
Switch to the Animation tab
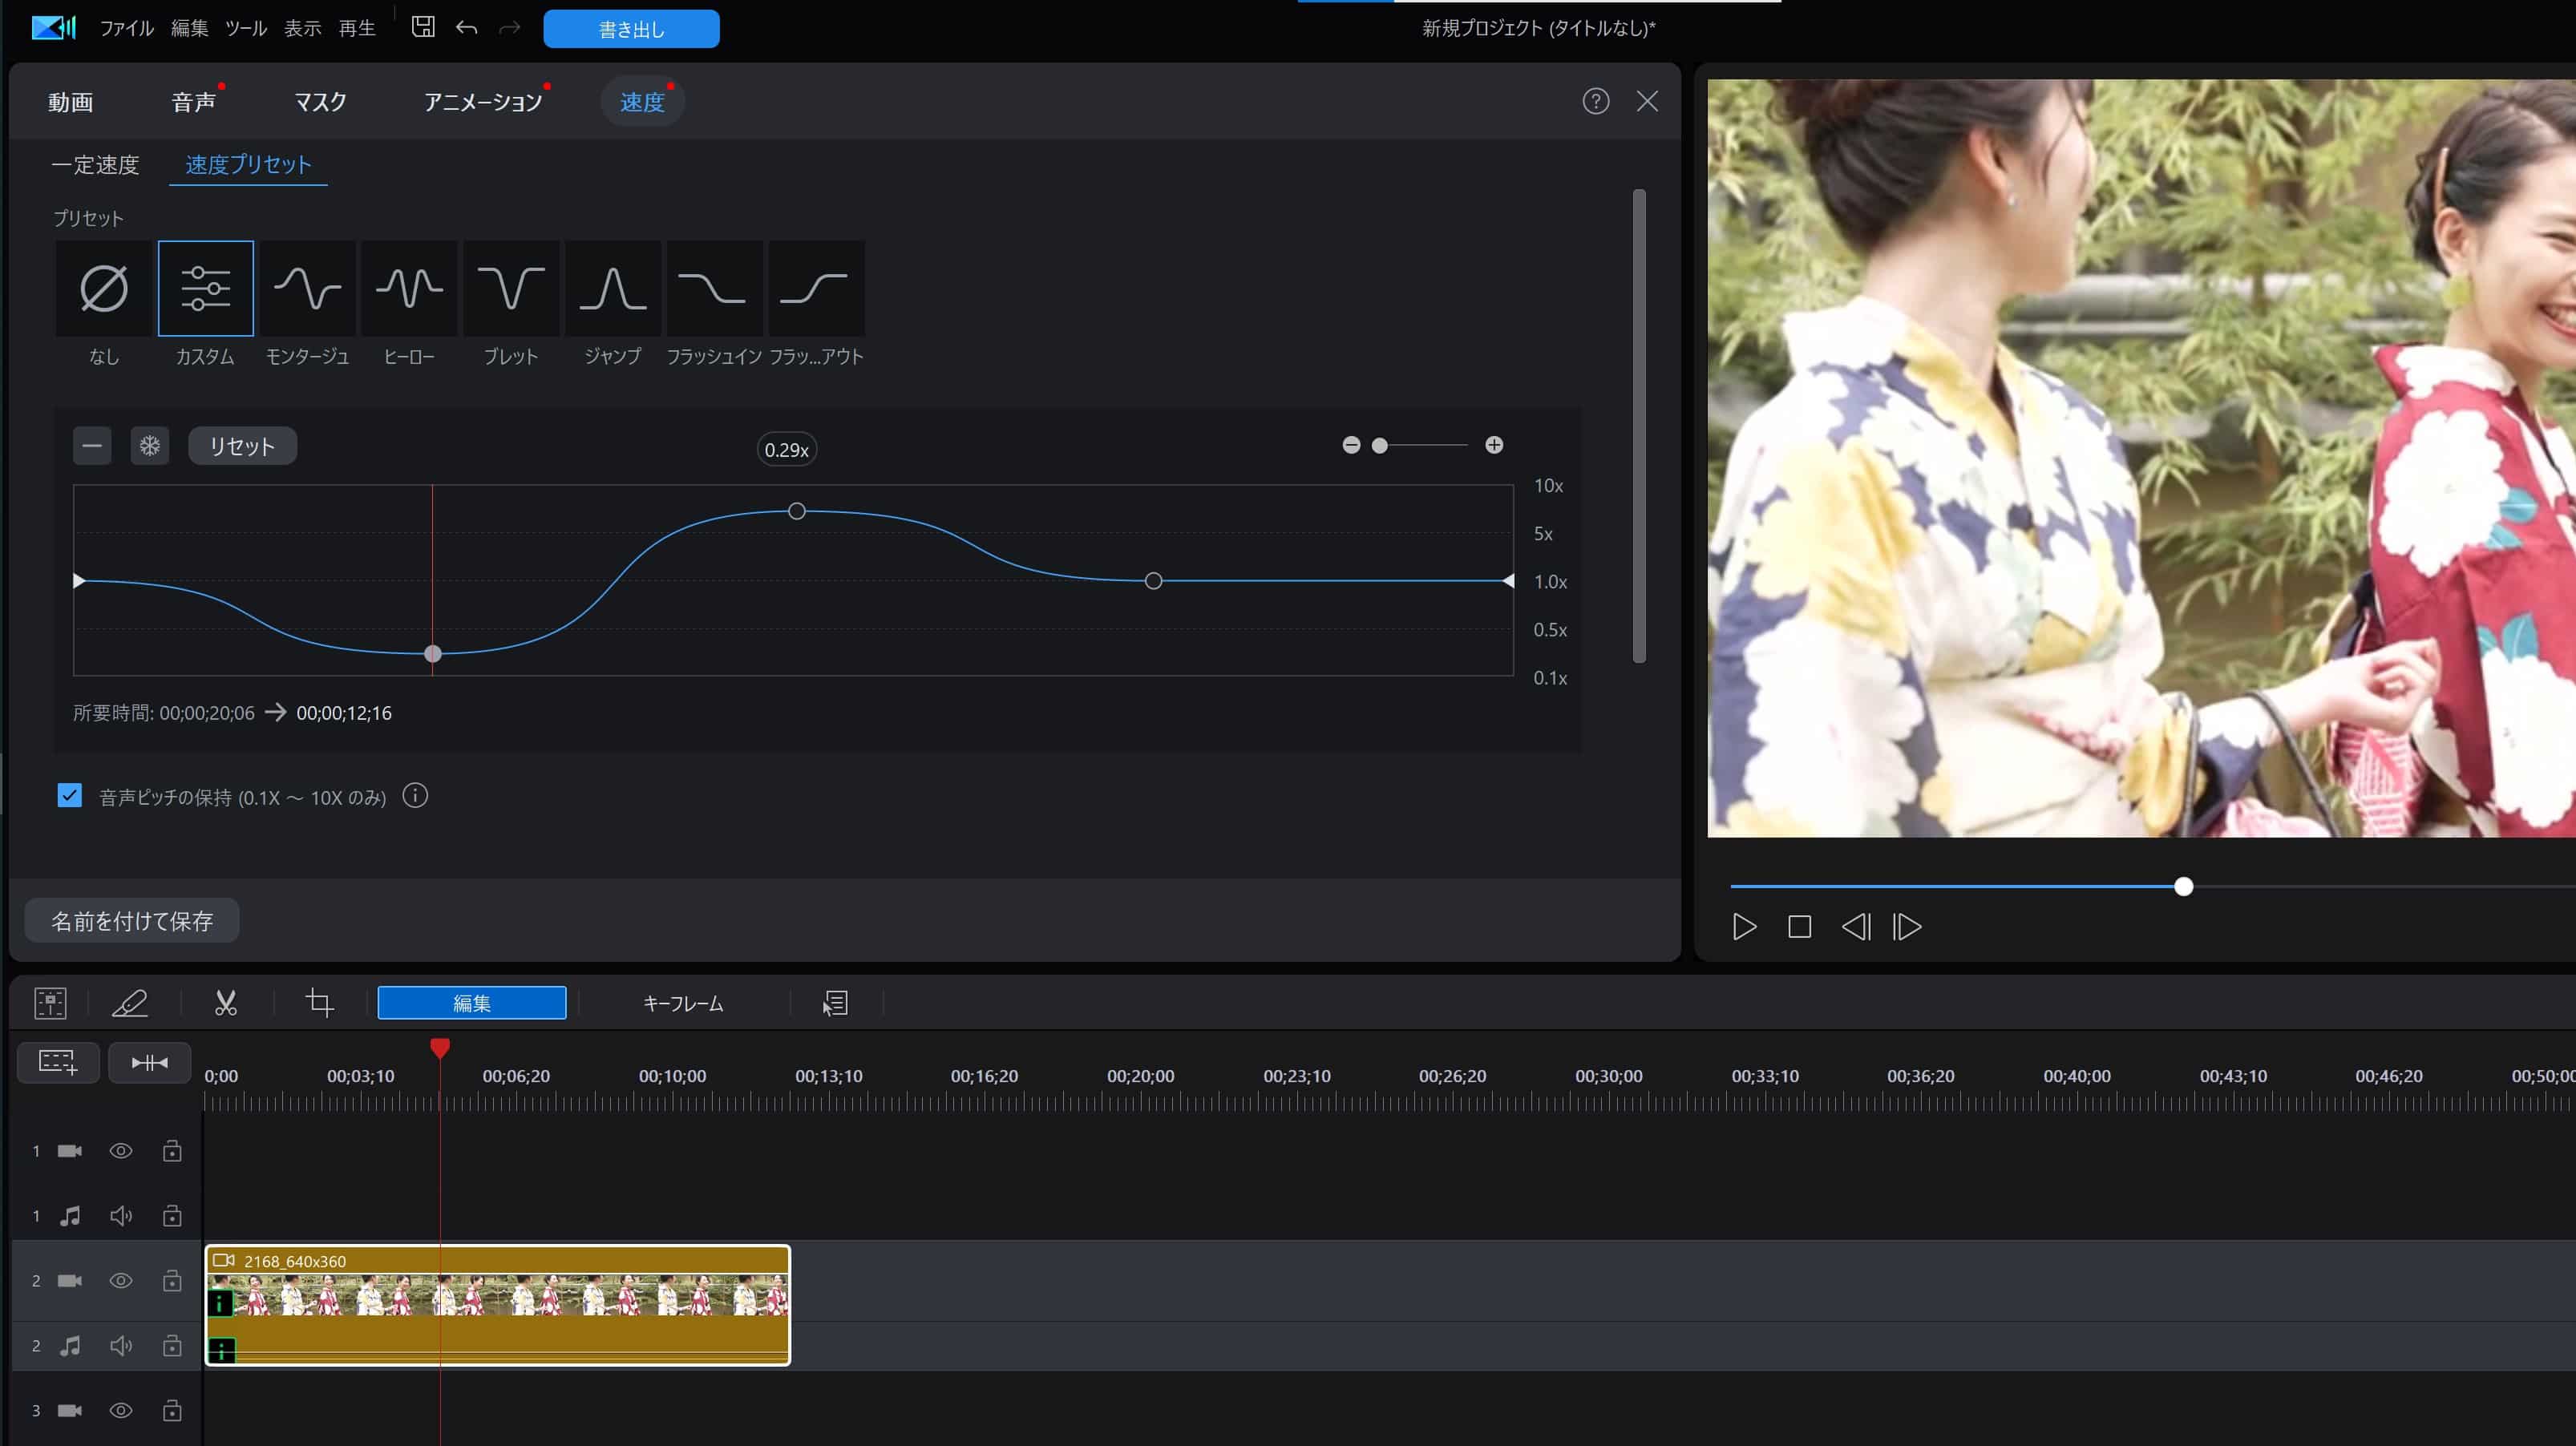(x=483, y=102)
